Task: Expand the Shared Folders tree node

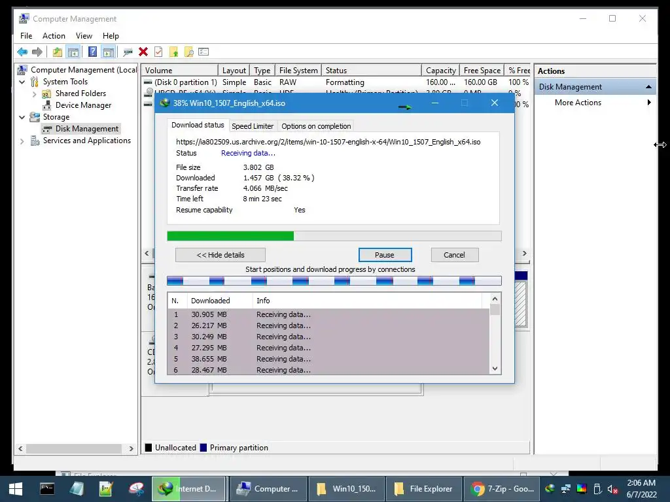Action: point(34,93)
